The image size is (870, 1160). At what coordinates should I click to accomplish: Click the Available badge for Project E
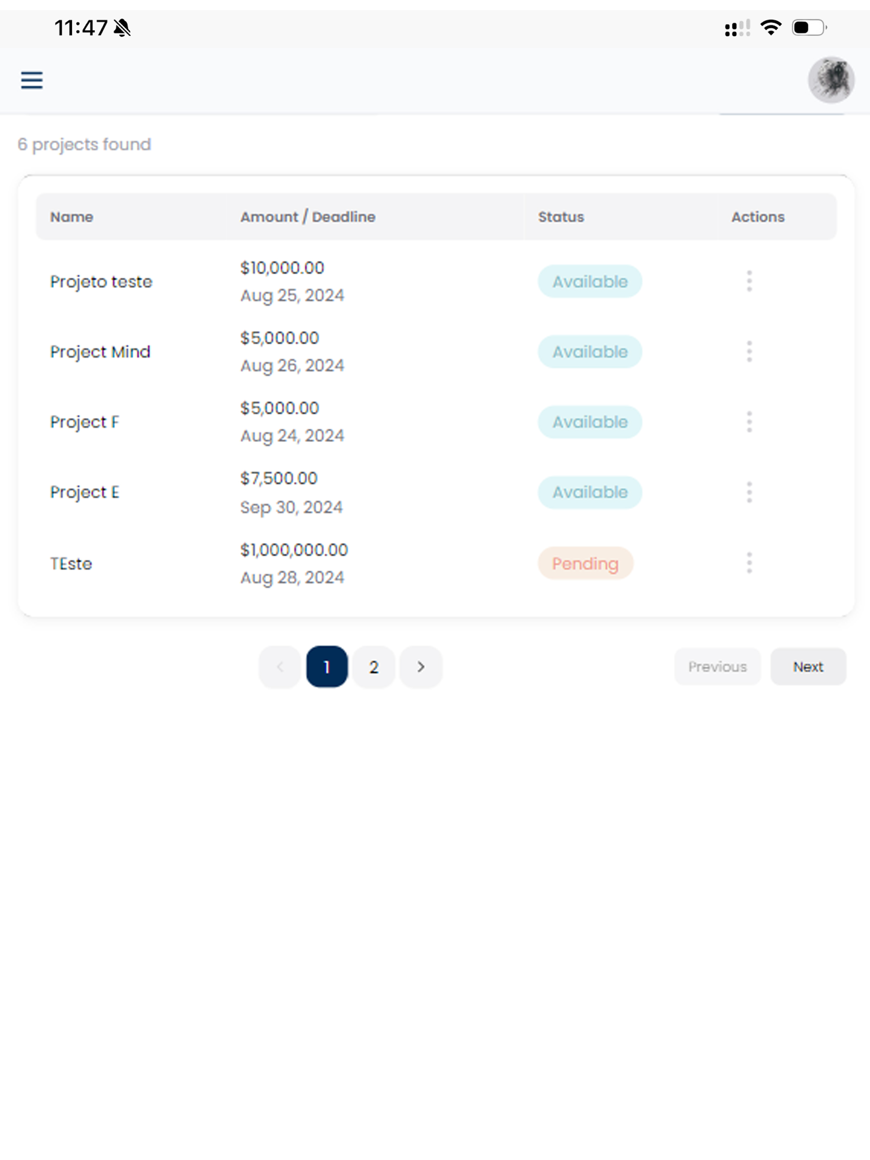click(x=590, y=493)
